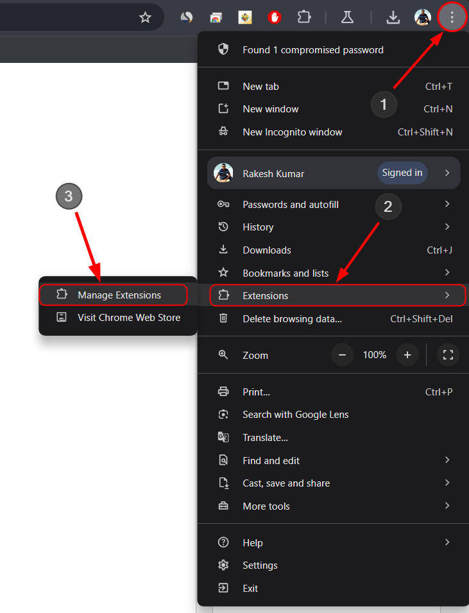Image resolution: width=469 pixels, height=613 pixels.
Task: Open a New Incognito window
Action: click(x=292, y=132)
